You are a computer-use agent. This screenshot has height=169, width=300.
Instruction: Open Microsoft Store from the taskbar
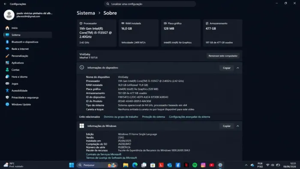pyautogui.click(x=153, y=165)
